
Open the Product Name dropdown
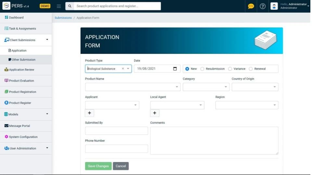coord(133,87)
